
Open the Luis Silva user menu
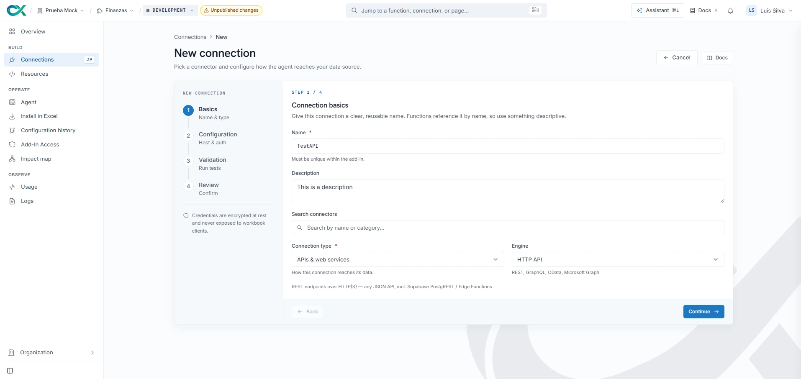click(770, 10)
